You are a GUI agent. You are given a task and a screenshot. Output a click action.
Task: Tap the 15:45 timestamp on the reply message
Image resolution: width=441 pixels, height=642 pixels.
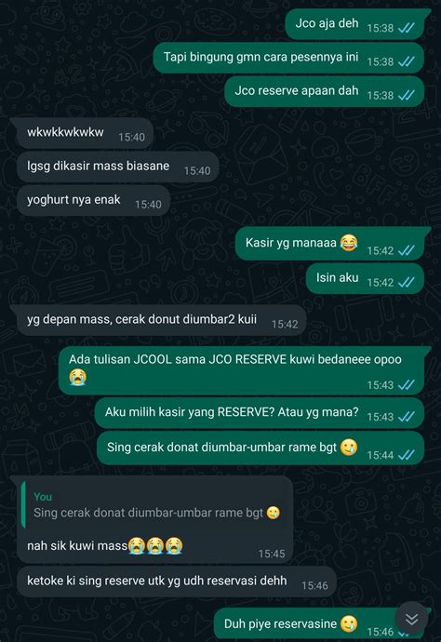click(272, 554)
